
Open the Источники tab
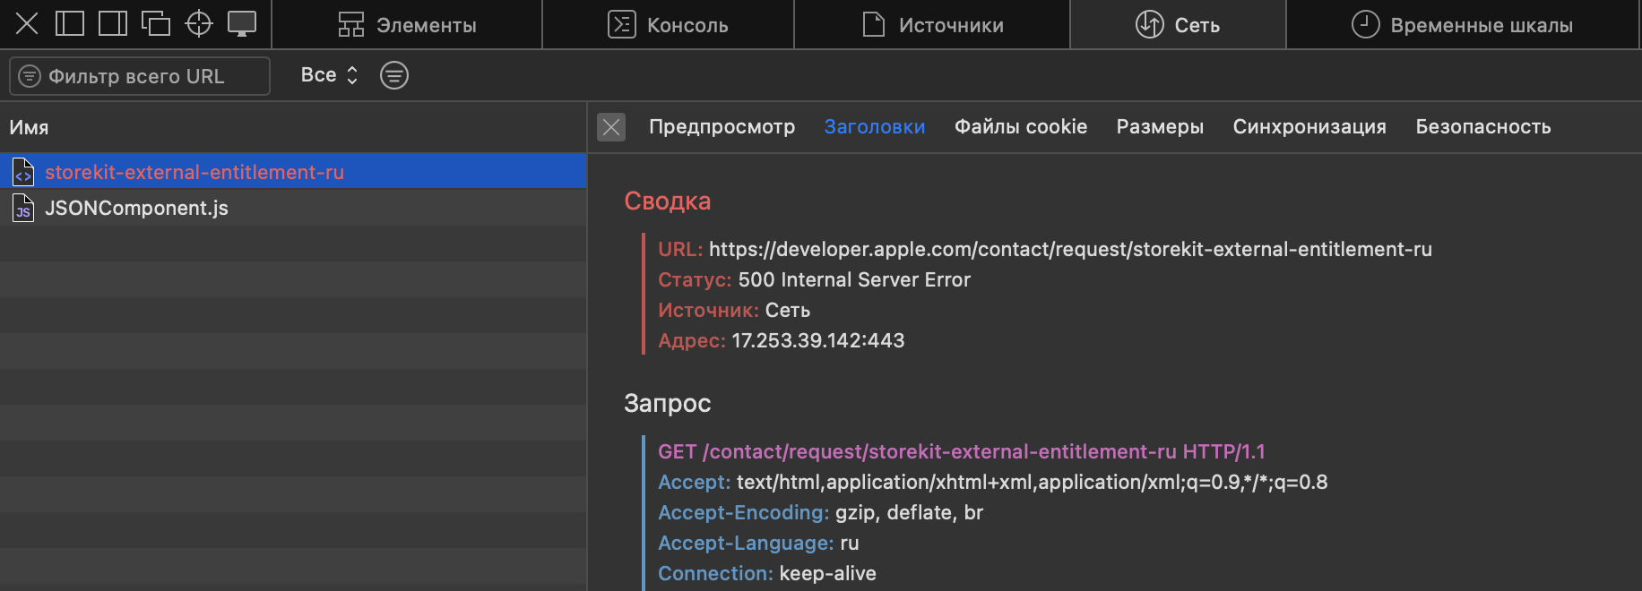(x=932, y=25)
